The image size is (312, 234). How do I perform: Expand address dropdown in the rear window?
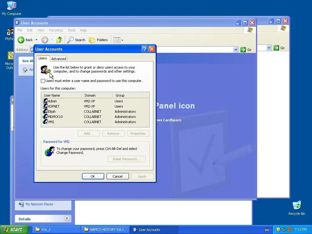click(269, 48)
